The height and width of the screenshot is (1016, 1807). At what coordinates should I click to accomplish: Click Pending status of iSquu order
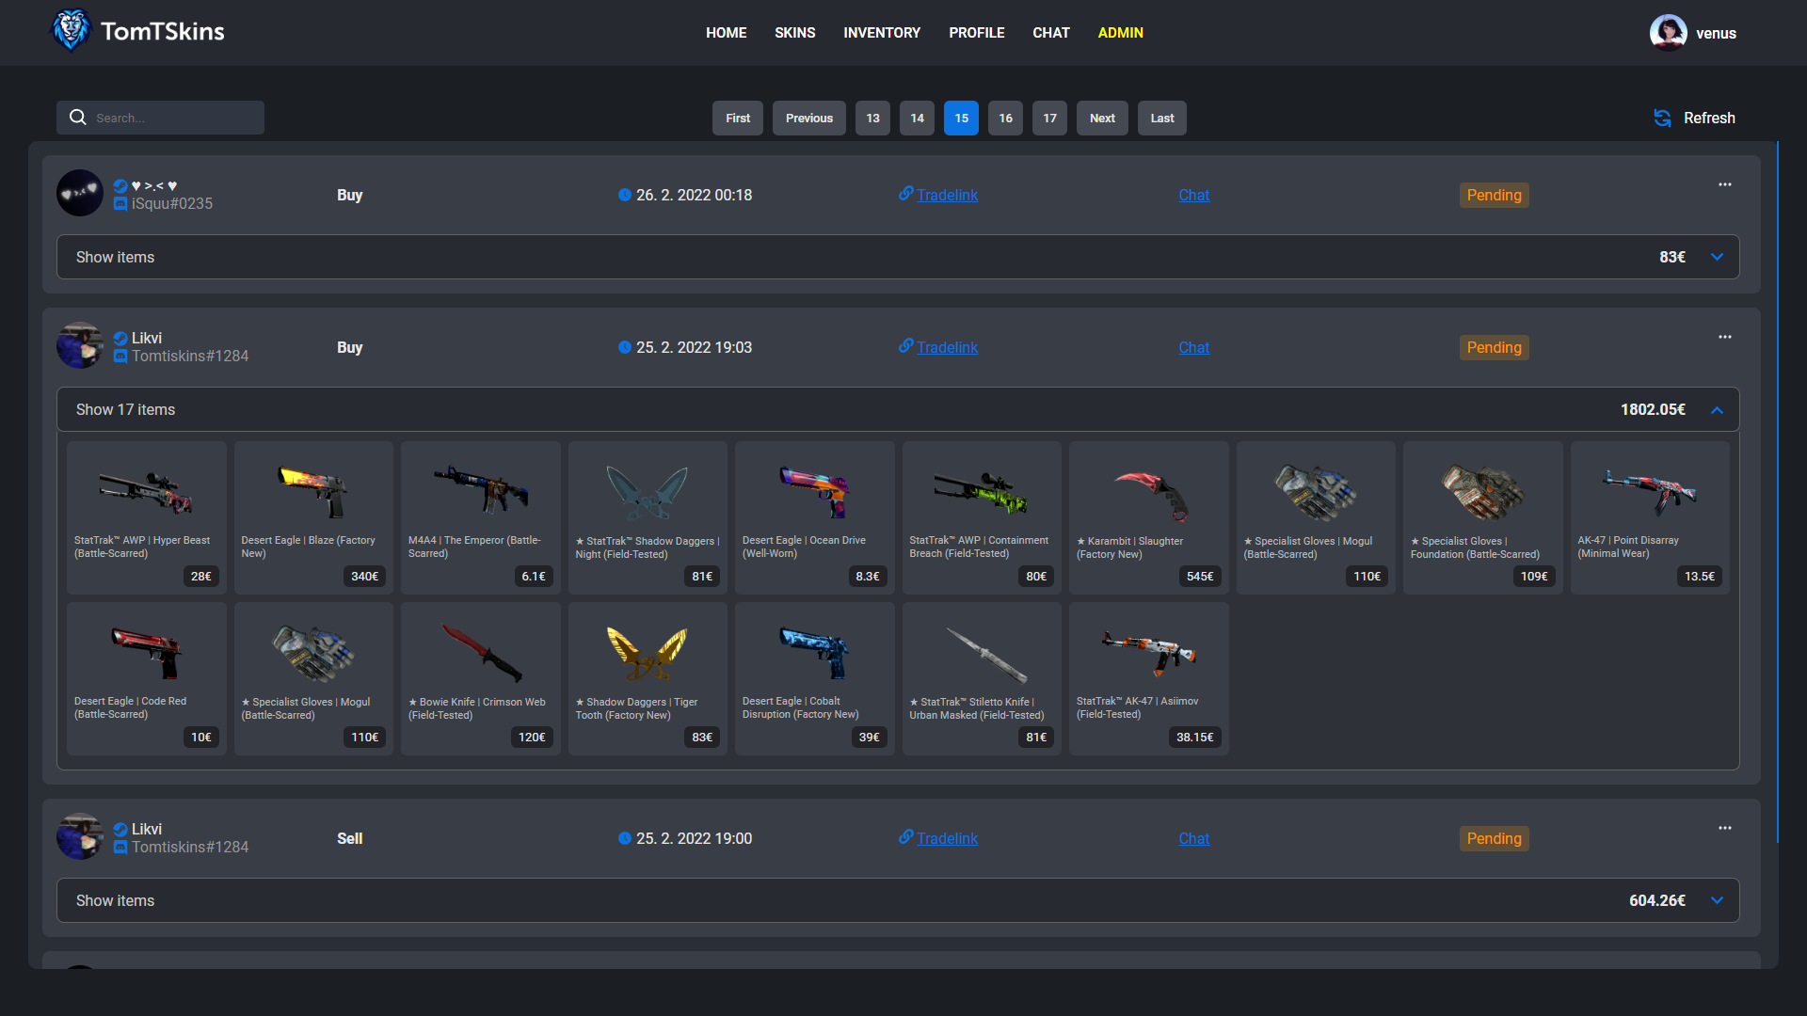click(1494, 195)
